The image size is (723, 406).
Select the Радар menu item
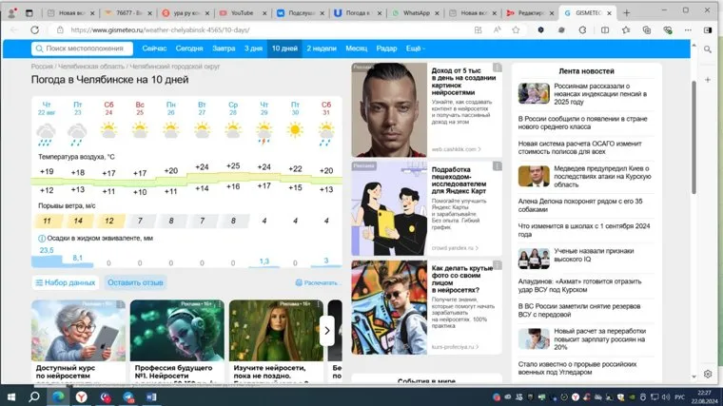coord(386,48)
